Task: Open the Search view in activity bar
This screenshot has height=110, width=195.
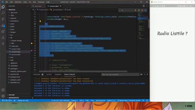Action: [x=3, y=13]
